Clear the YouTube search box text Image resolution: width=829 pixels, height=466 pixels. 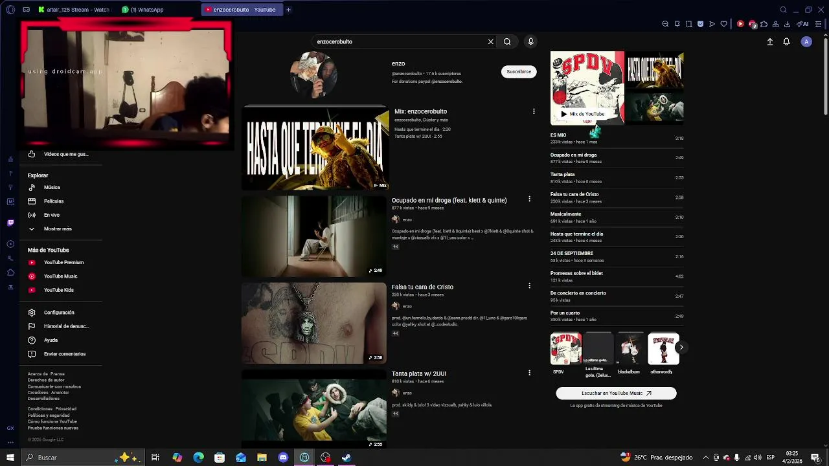[x=490, y=41]
